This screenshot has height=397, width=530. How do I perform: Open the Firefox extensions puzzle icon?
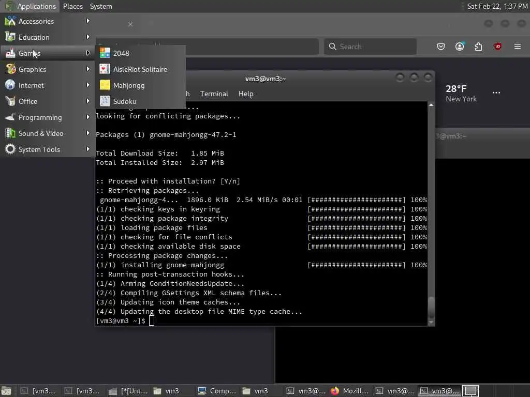pyautogui.click(x=478, y=47)
